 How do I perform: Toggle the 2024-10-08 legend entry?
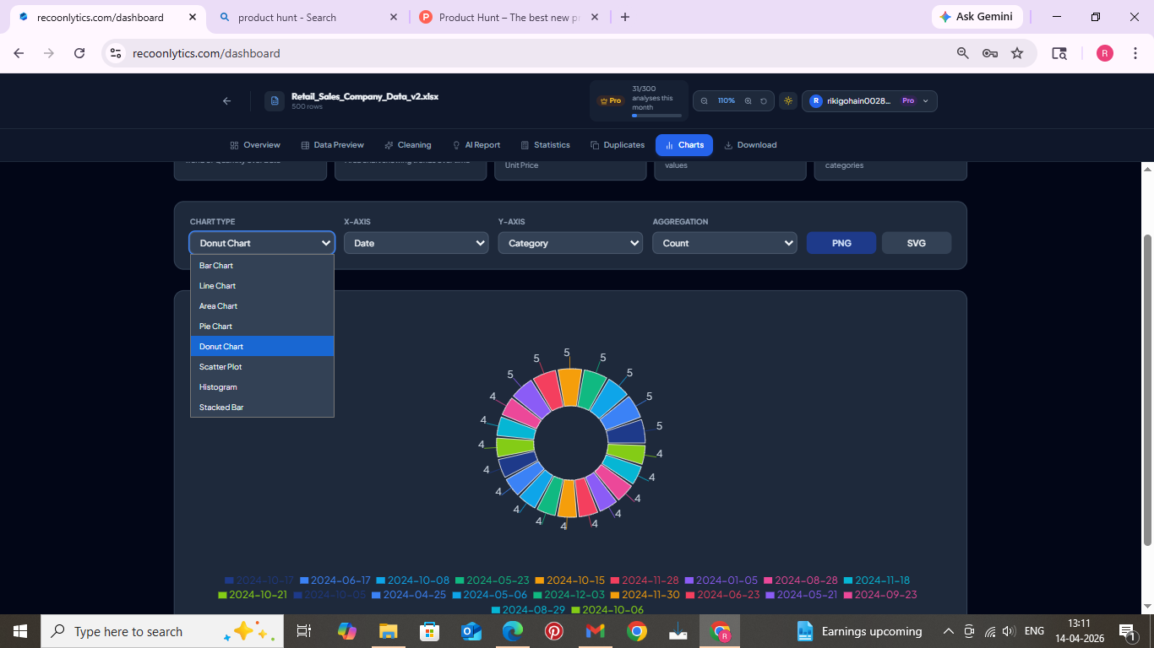pos(413,580)
